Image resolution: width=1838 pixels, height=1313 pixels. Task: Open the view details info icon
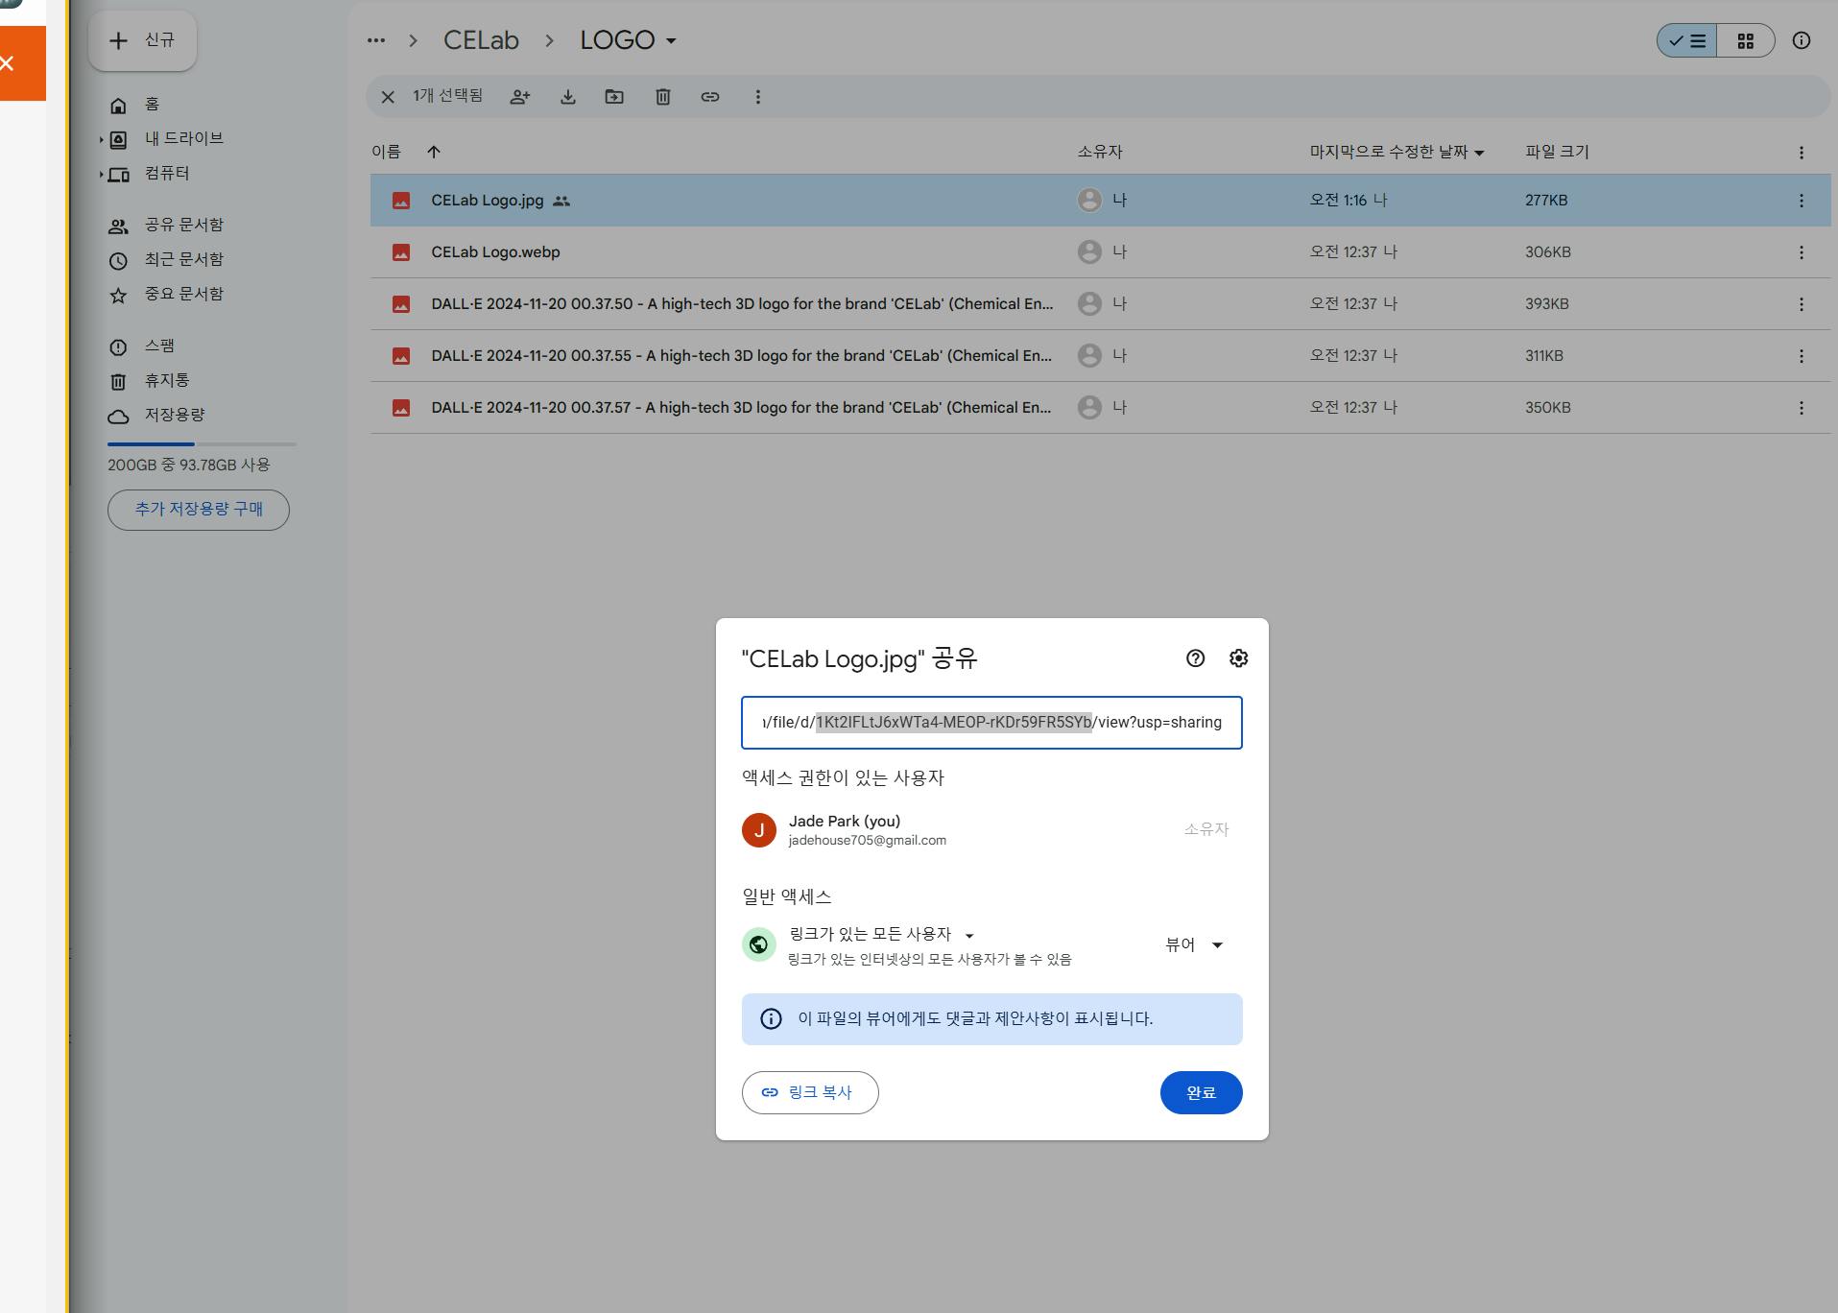(1801, 40)
